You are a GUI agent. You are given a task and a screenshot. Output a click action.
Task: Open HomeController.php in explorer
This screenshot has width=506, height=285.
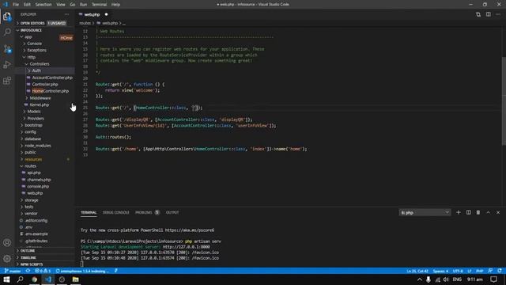pyautogui.click(x=50, y=91)
